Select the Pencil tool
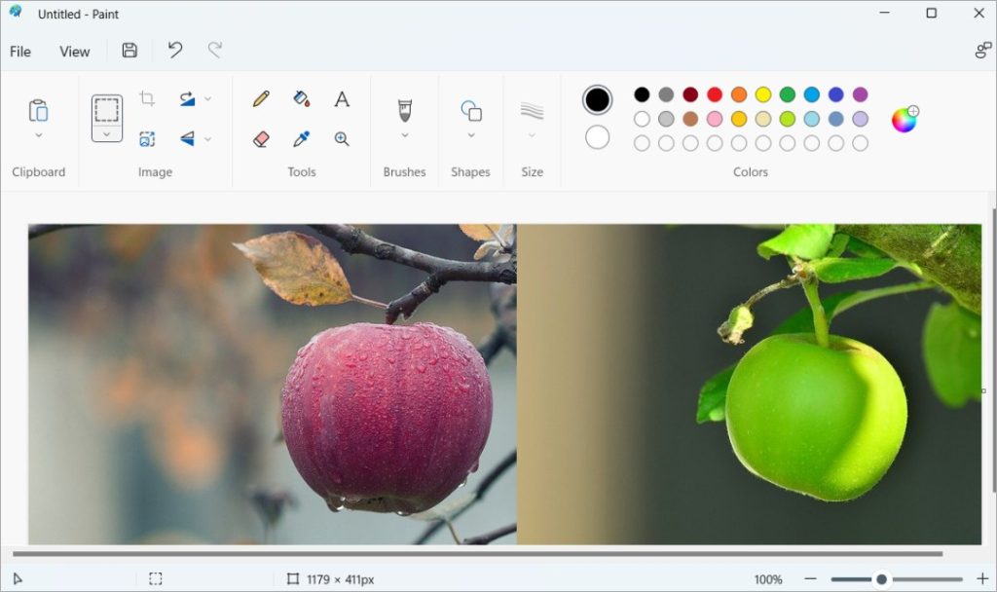This screenshot has width=997, height=592. 261,98
